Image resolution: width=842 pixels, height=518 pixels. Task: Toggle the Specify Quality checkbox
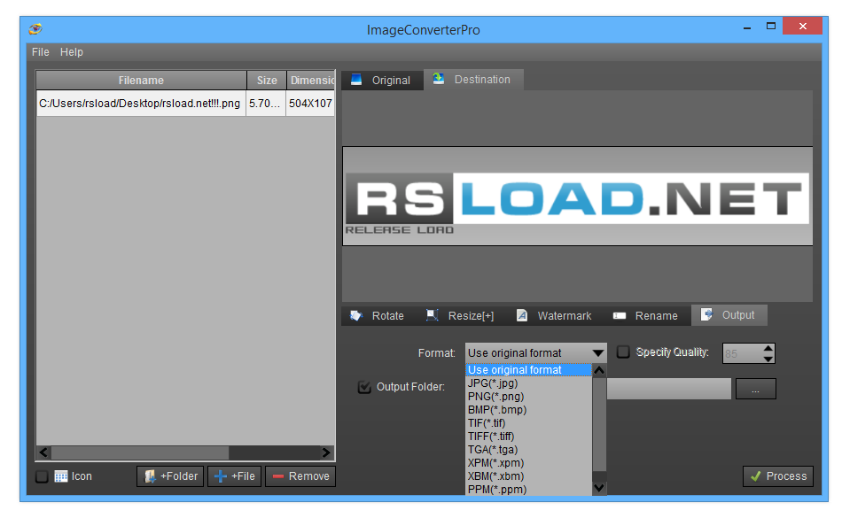click(623, 352)
